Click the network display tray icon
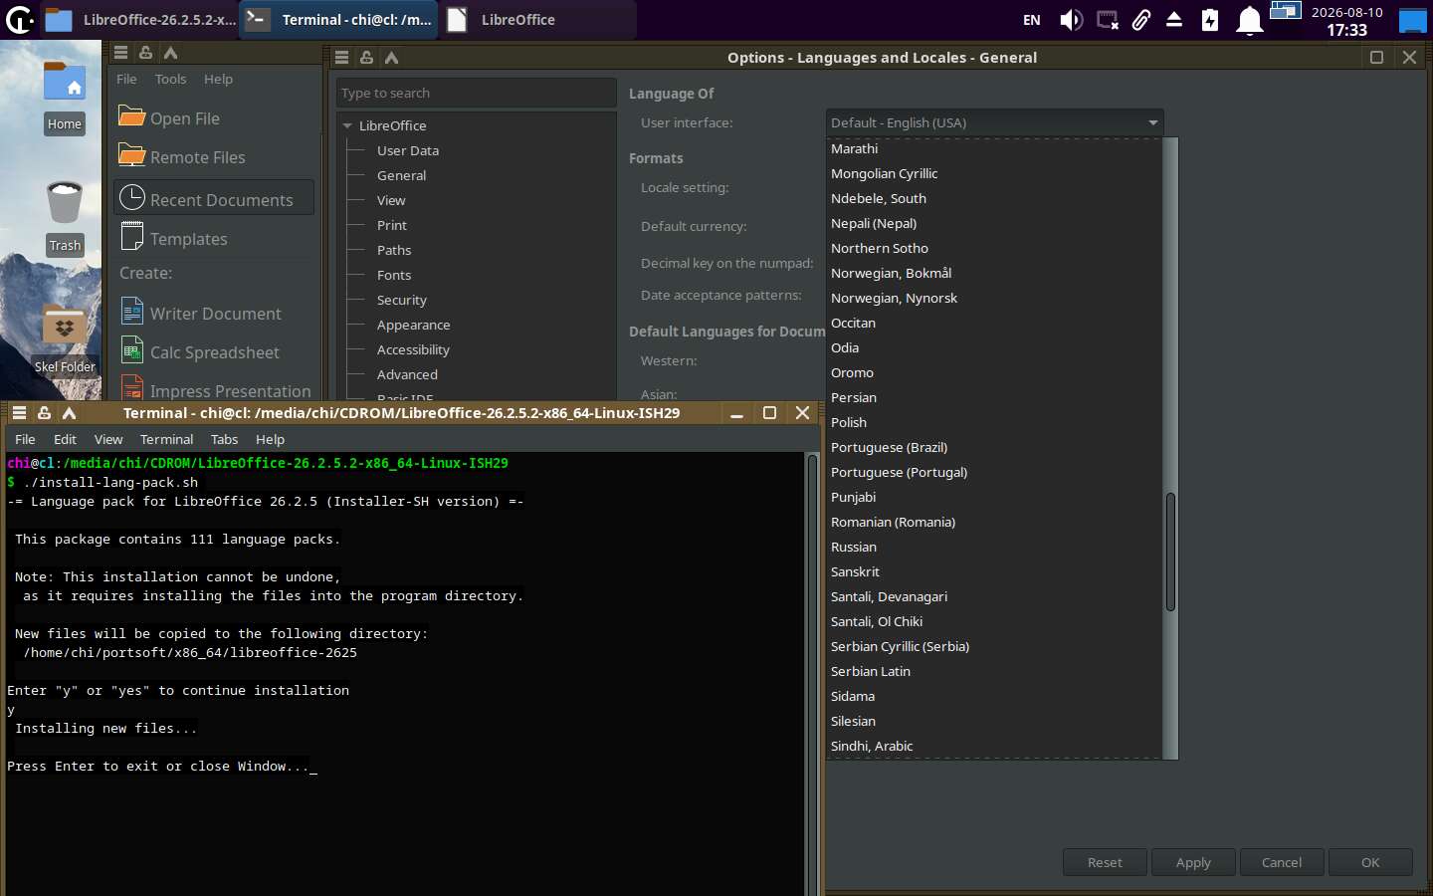The width and height of the screenshot is (1433, 896). (1107, 20)
